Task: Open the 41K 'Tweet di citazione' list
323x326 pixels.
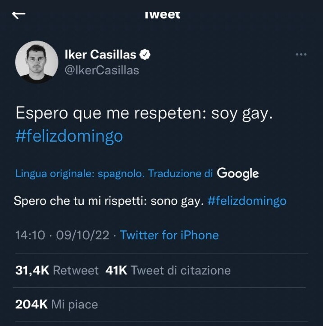Action: 168,270
